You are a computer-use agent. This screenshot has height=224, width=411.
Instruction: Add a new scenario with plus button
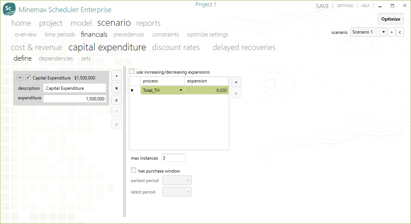391,32
